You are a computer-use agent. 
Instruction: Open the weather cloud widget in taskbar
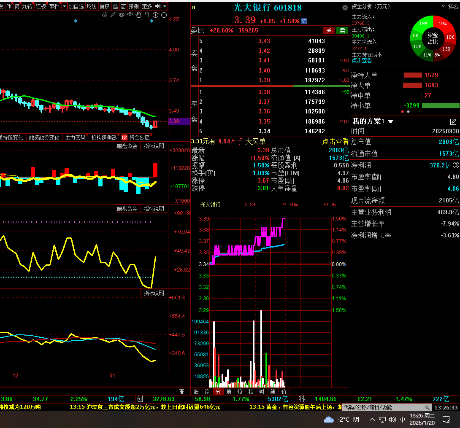329,420
